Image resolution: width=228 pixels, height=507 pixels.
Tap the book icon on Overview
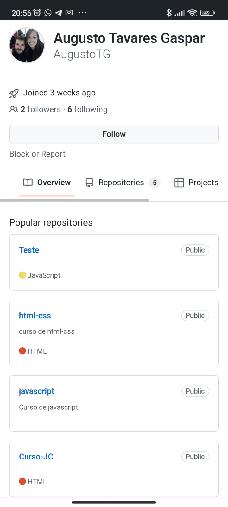tap(28, 183)
